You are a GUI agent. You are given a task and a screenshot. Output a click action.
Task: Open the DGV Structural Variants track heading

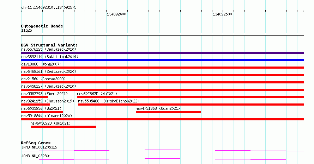pyautogui.click(x=49, y=45)
